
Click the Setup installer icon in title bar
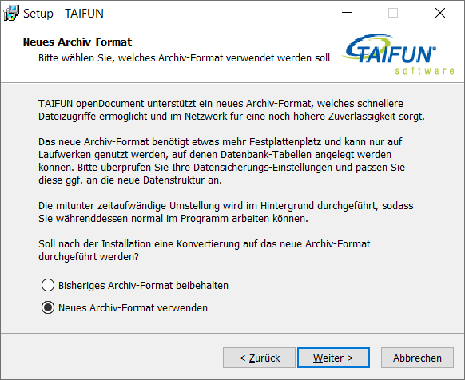point(11,13)
